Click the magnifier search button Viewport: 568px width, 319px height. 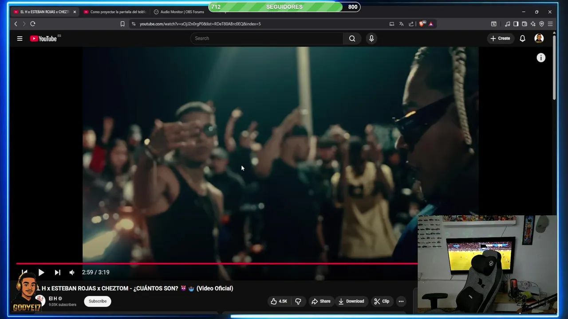pos(352,39)
